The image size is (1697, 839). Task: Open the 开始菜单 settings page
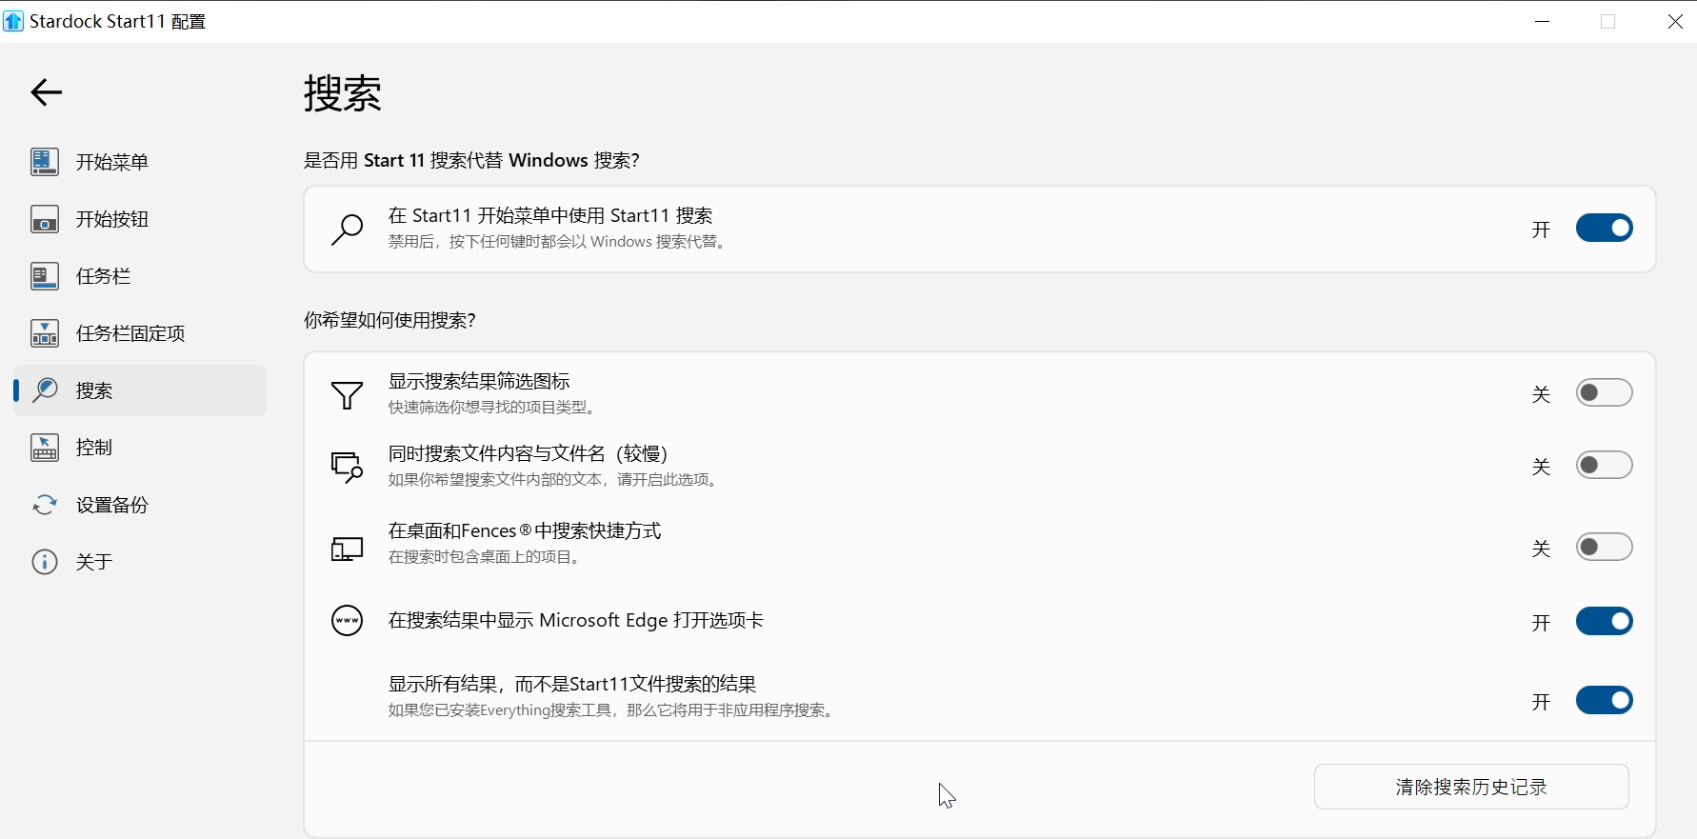[x=140, y=162]
